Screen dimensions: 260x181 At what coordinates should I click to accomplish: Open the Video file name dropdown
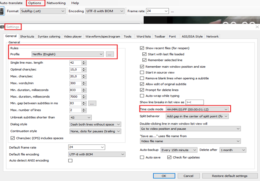point(190,141)
